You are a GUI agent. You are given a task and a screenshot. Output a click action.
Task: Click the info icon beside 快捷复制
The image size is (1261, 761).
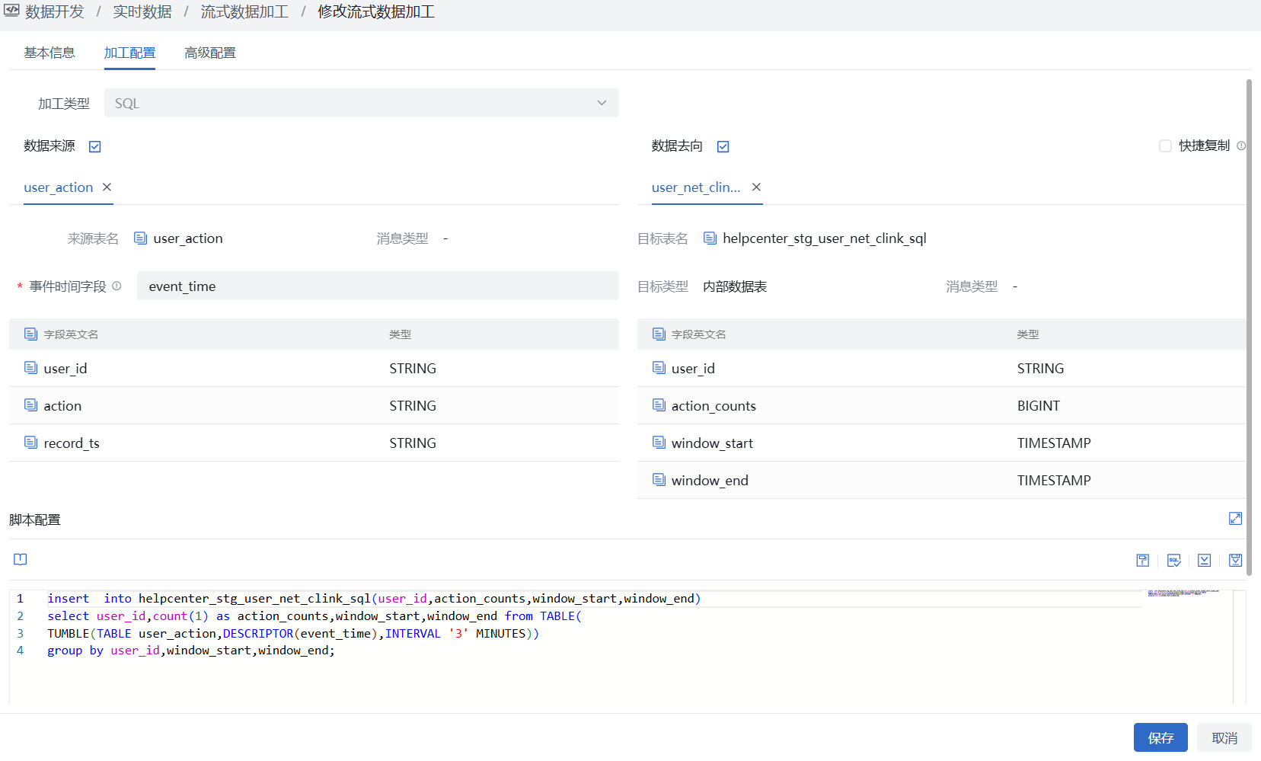(x=1241, y=145)
